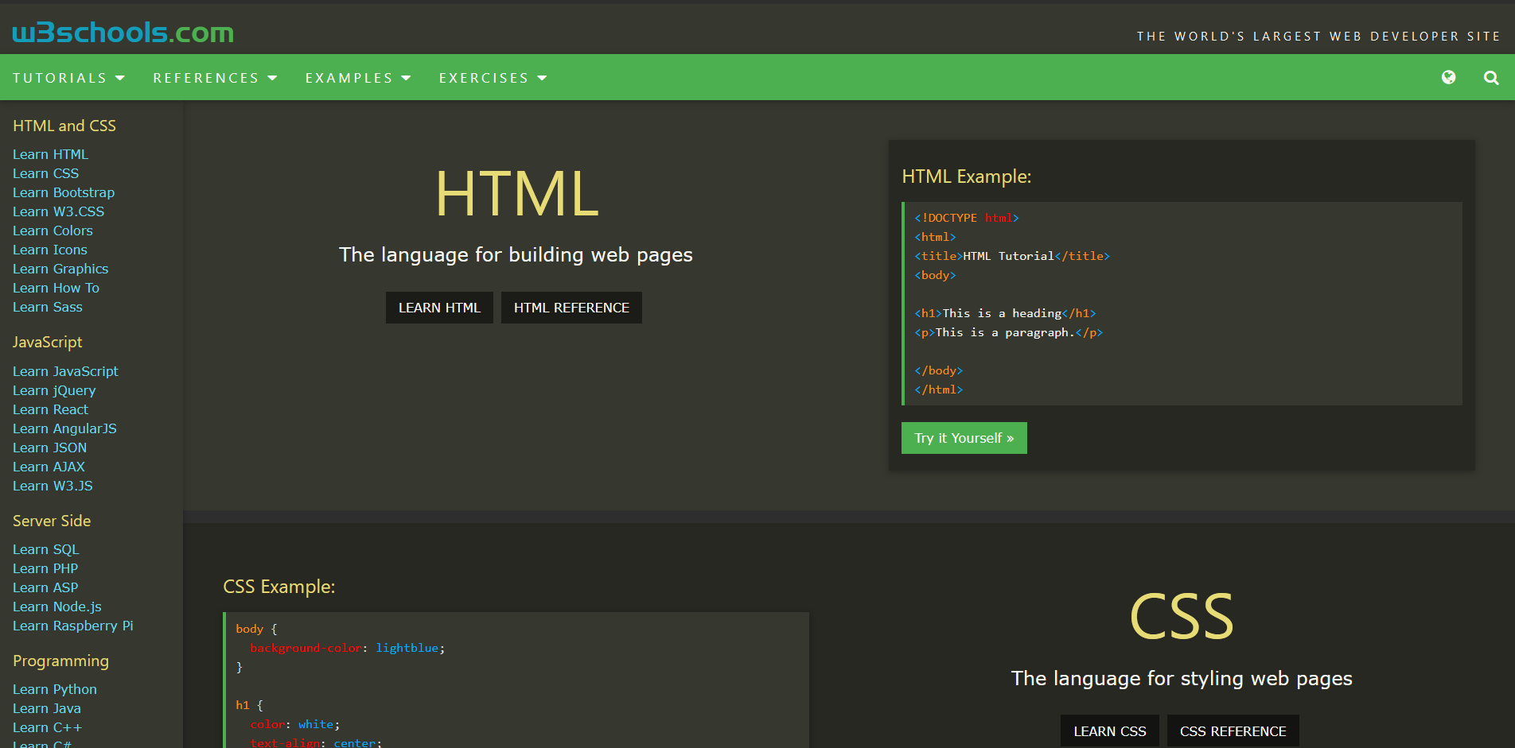Open Learn JSON link
The image size is (1515, 748).
(x=49, y=448)
